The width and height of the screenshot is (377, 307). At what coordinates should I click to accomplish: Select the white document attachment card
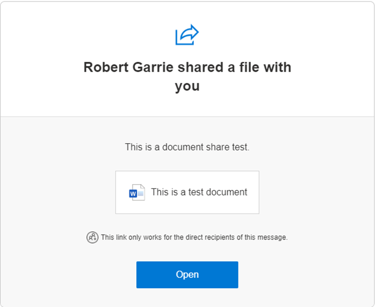[187, 192]
